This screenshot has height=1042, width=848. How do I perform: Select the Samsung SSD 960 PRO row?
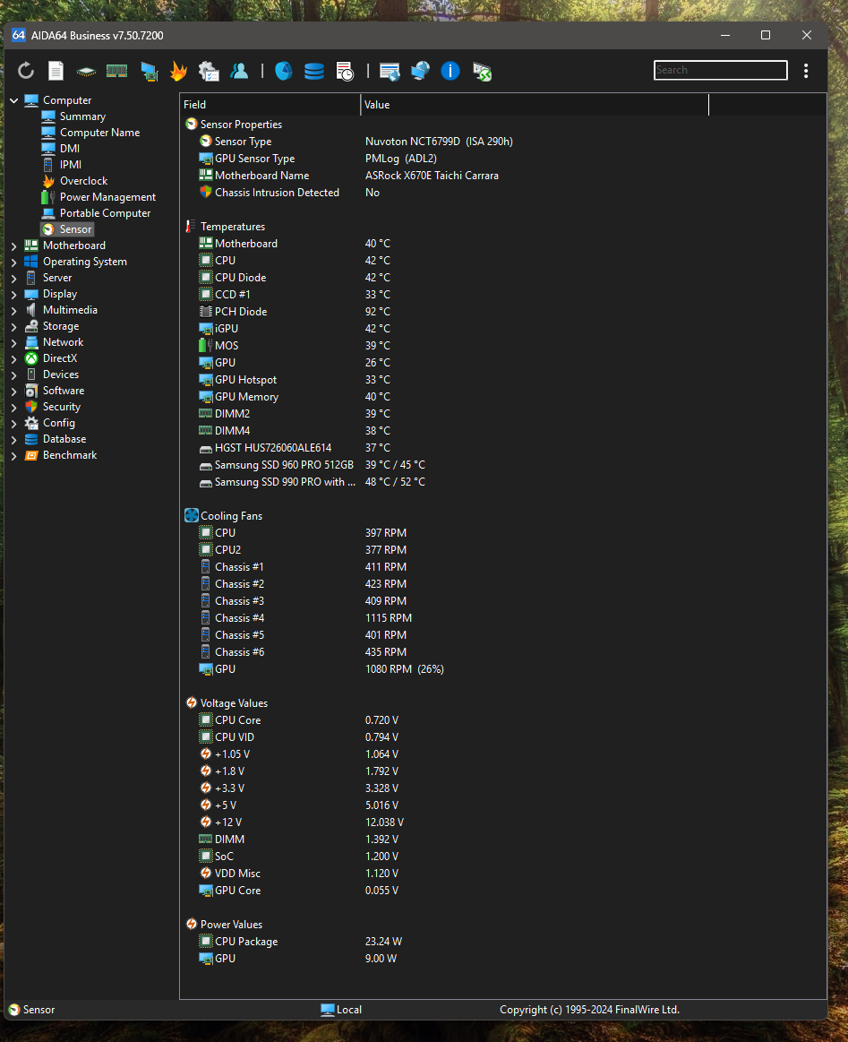pos(502,464)
